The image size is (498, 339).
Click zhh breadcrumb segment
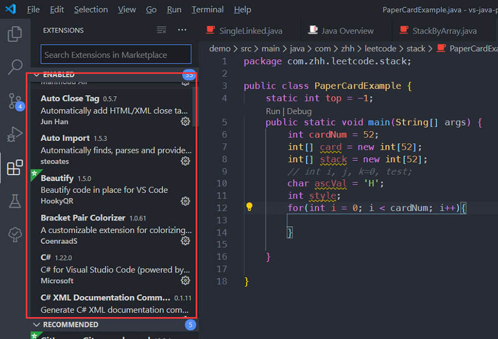coord(348,49)
